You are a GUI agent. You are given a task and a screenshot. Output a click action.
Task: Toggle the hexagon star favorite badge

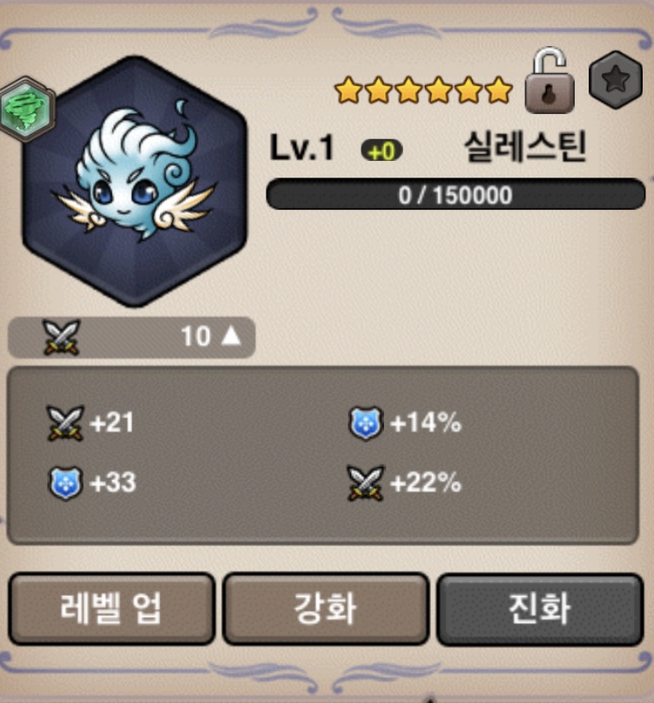click(x=616, y=80)
